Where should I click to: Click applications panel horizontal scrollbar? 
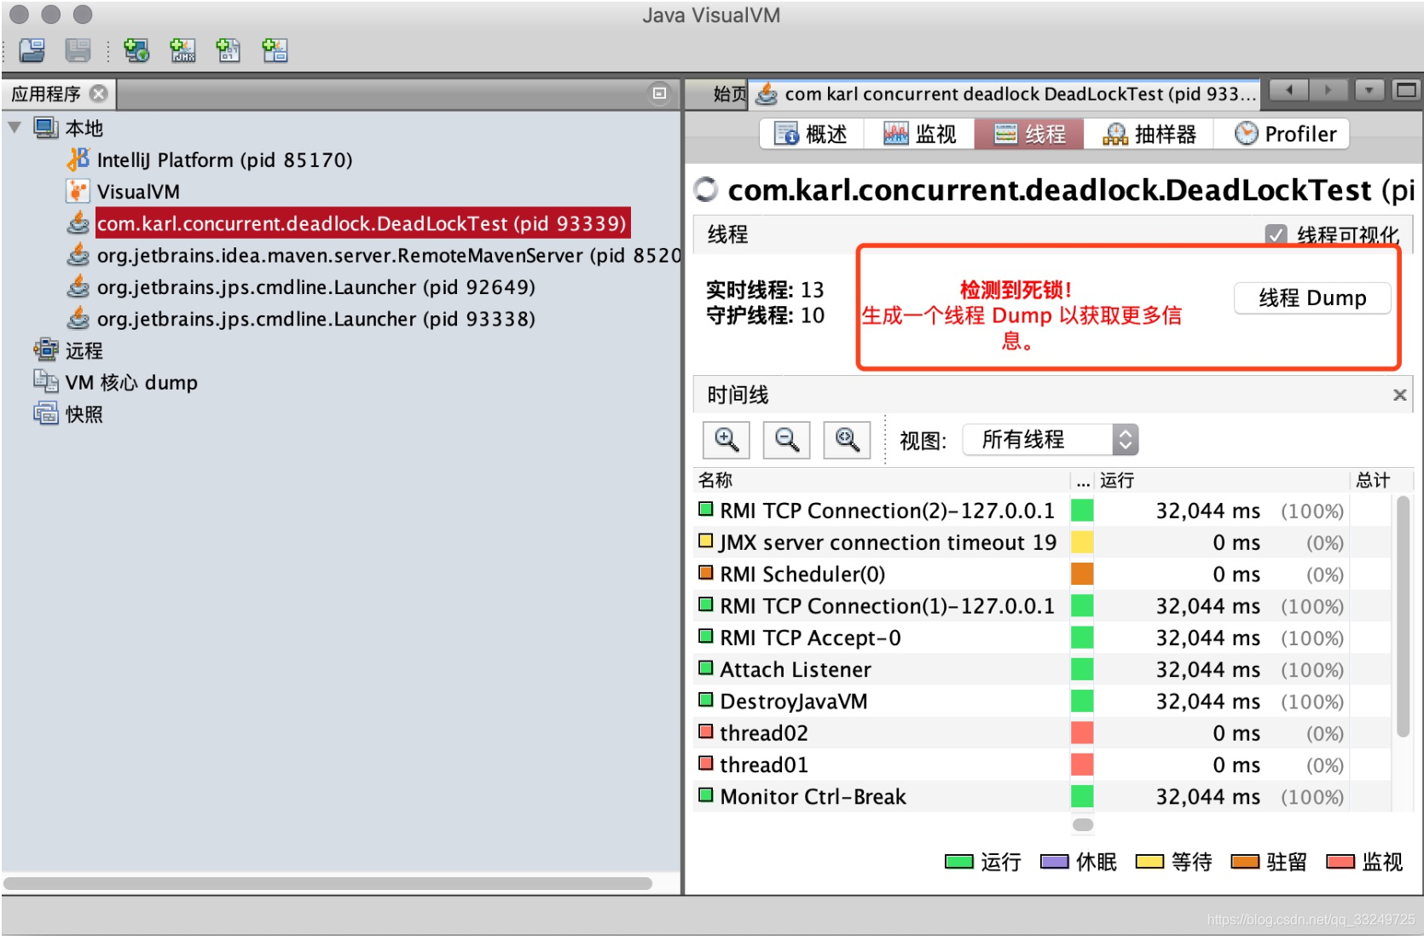(x=328, y=883)
